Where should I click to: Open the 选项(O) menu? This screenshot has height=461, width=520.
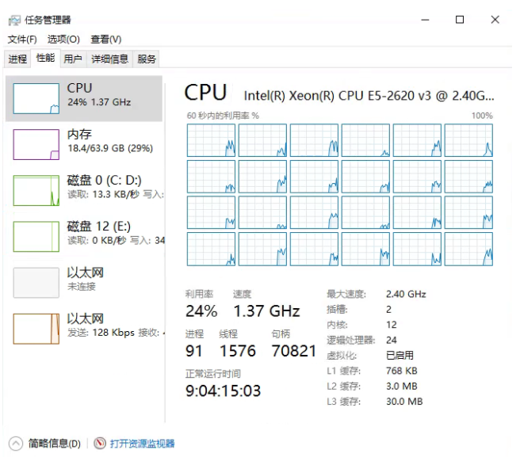point(63,39)
